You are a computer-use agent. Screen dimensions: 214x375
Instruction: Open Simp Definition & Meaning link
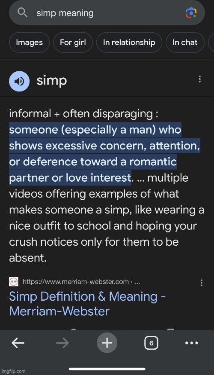click(x=87, y=304)
